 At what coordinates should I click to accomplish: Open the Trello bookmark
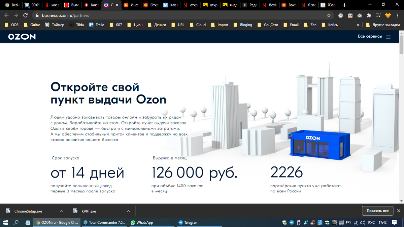(x=97, y=25)
